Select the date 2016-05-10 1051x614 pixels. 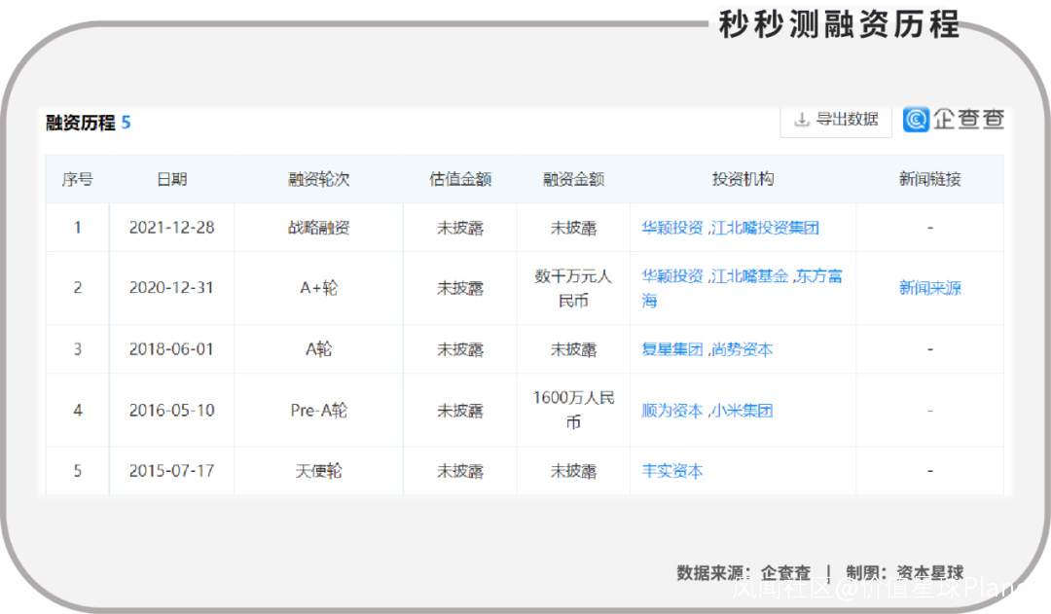(171, 411)
